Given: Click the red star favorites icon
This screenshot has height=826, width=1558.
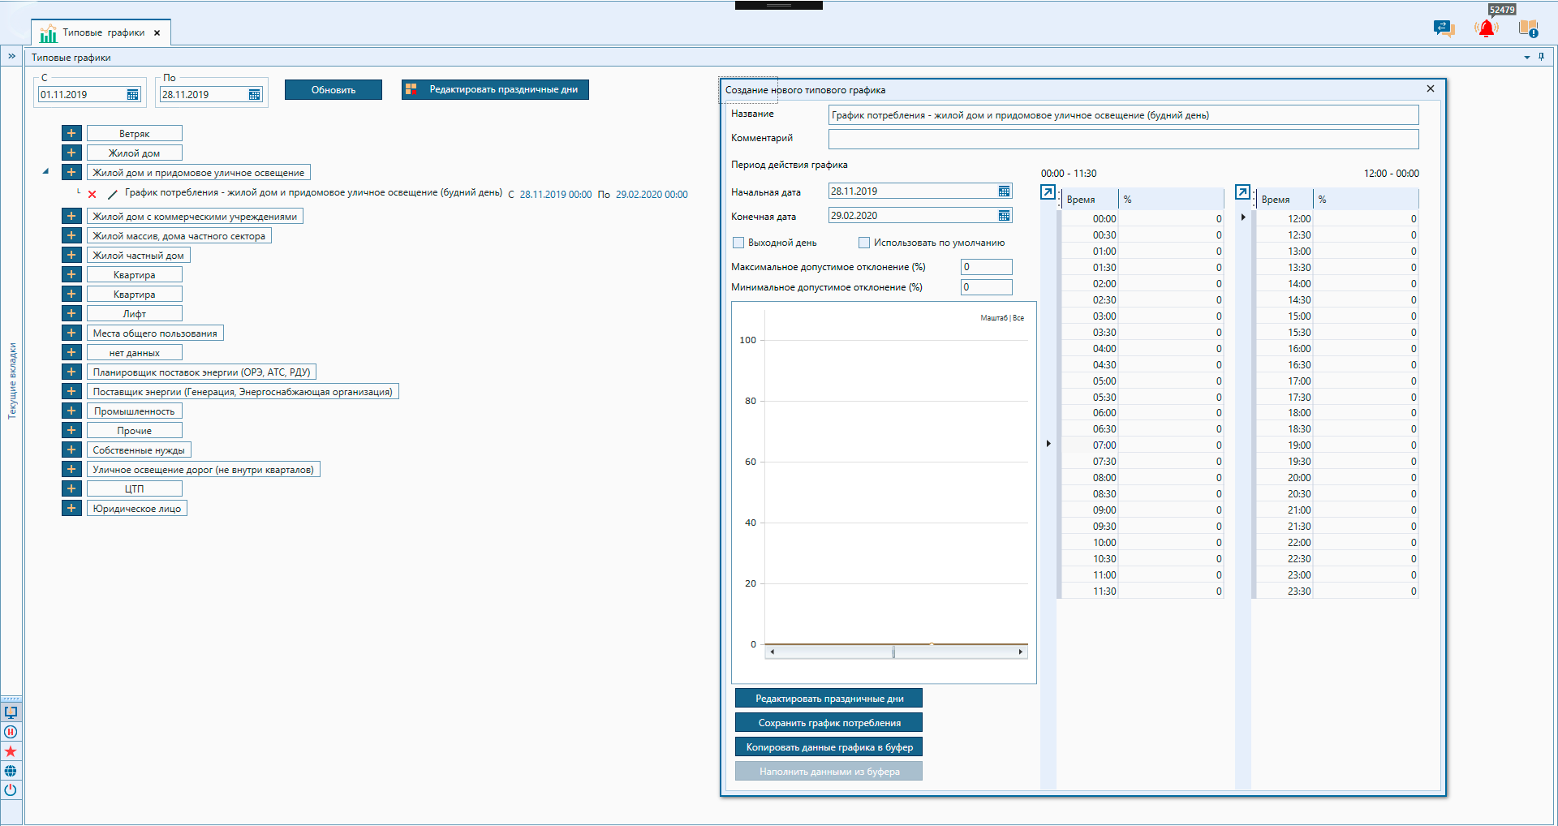Looking at the screenshot, I should point(11,751).
